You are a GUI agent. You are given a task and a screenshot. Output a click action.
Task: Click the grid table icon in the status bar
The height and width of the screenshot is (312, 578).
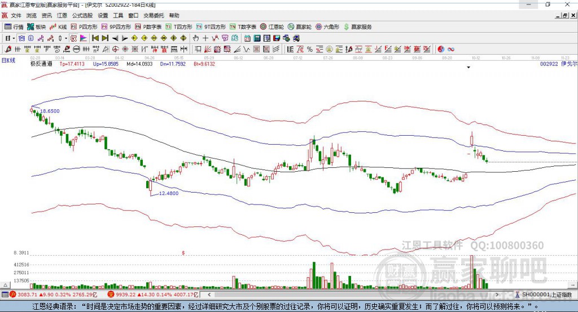(5, 295)
